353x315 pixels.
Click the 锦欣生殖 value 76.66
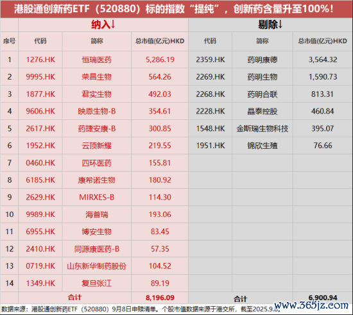(x=323, y=146)
